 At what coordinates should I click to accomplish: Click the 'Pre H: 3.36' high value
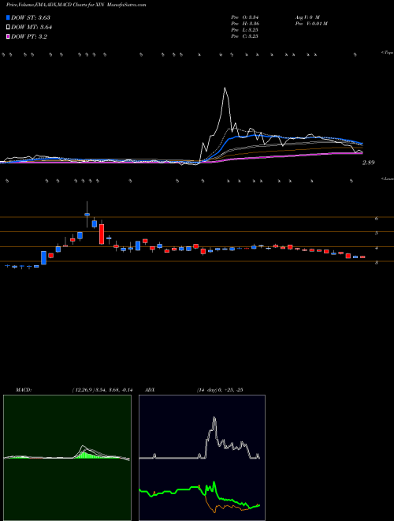(x=245, y=24)
